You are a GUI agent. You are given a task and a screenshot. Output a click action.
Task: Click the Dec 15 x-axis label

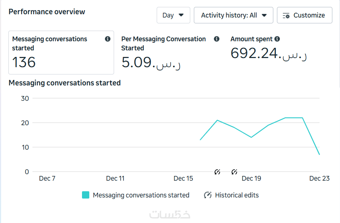click(183, 178)
